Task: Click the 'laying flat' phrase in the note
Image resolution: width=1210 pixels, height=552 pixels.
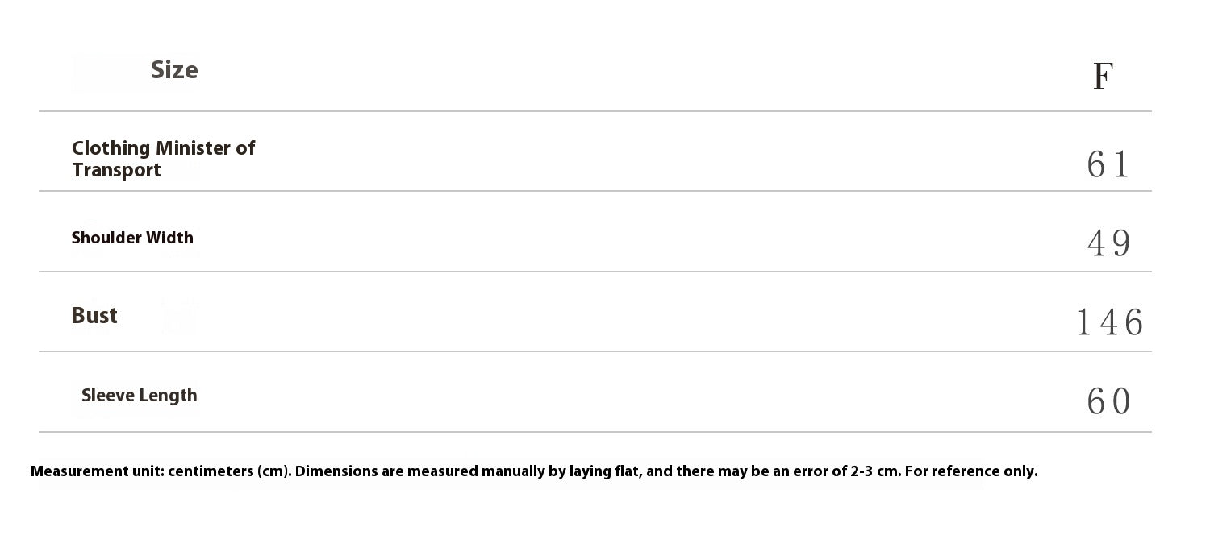Action: (605, 471)
